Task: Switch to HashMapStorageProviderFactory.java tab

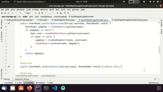Action: [x=131, y=20]
